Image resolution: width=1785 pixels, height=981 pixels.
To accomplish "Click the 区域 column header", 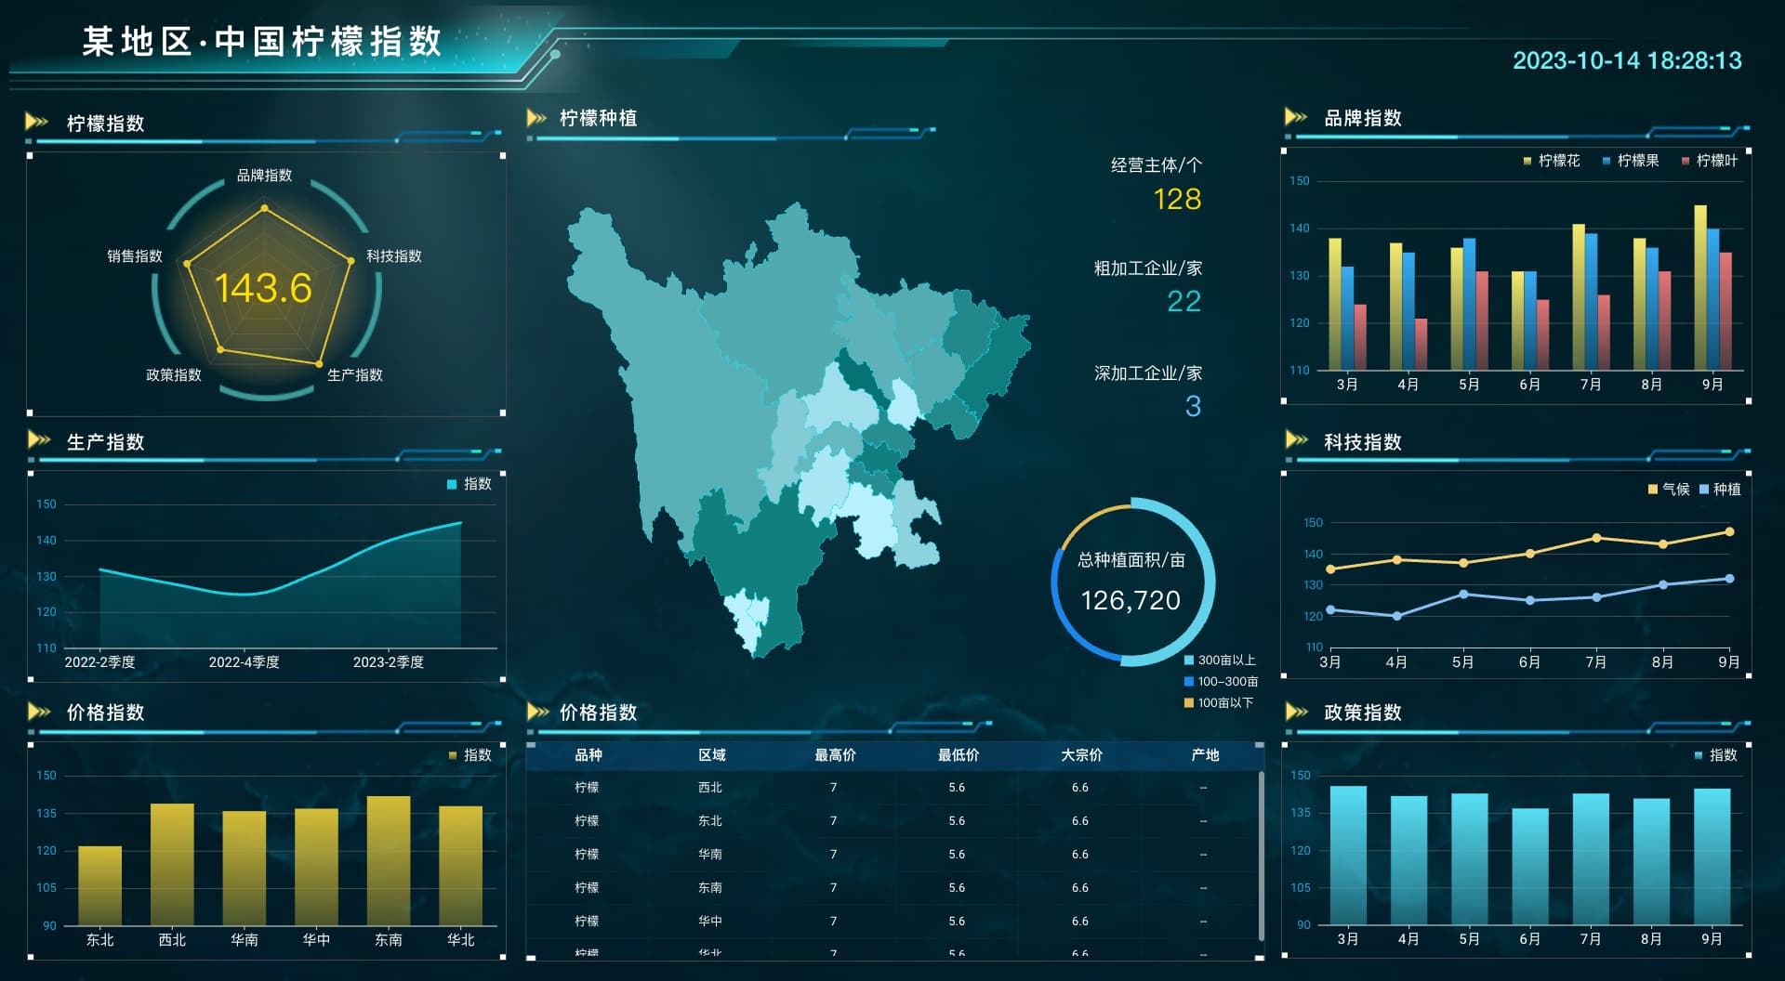I will pyautogui.click(x=711, y=755).
